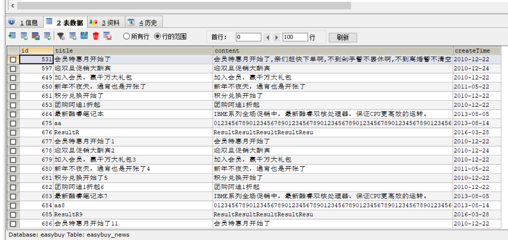Viewport: 508px width, 240px height.
Task: Click the content cell of row 664
Action: point(333,114)
